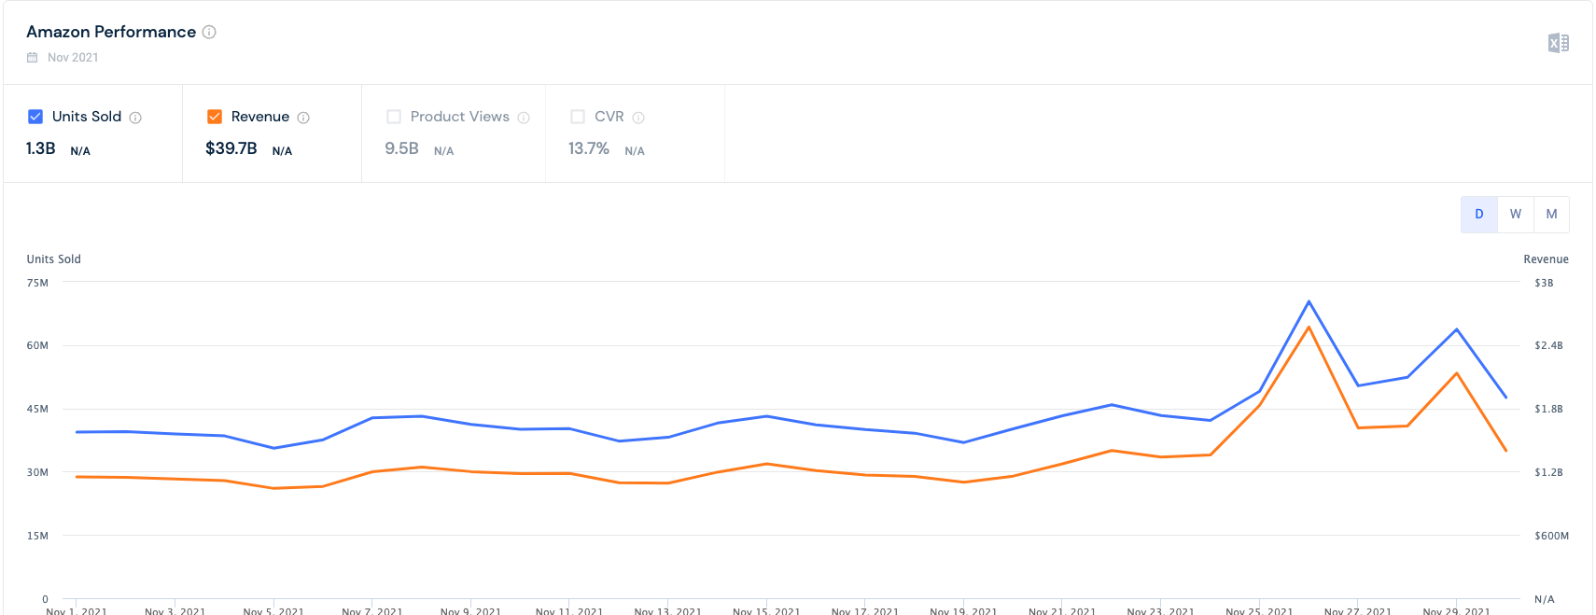Click the orange revenue line peak near Nov 26
Screen dimensions: 1596x615
(1309, 328)
